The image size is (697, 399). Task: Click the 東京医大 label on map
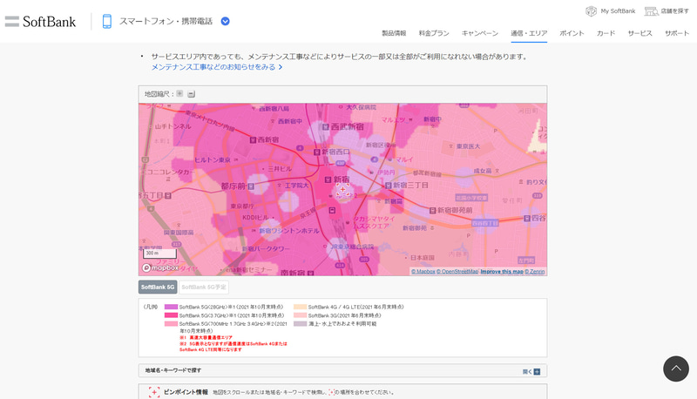pyautogui.click(x=468, y=146)
